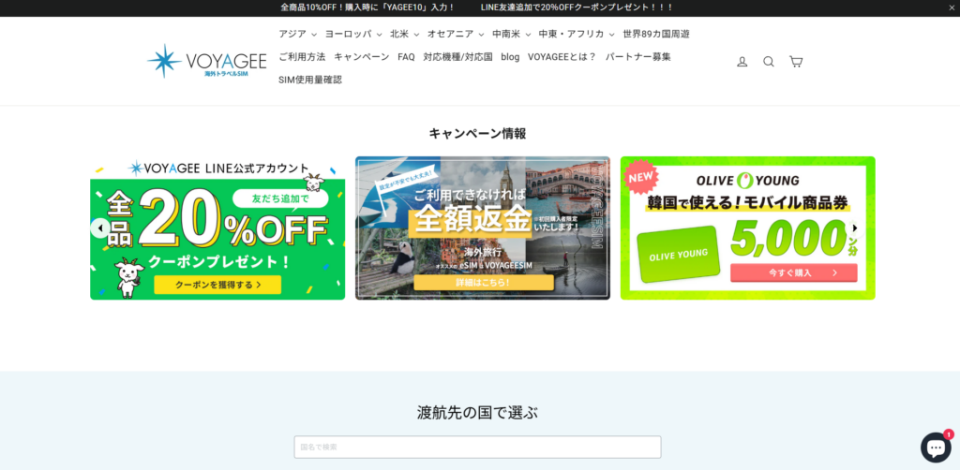Go to previous campaign slide
Viewport: 960px width, 470px height.
(x=99, y=228)
